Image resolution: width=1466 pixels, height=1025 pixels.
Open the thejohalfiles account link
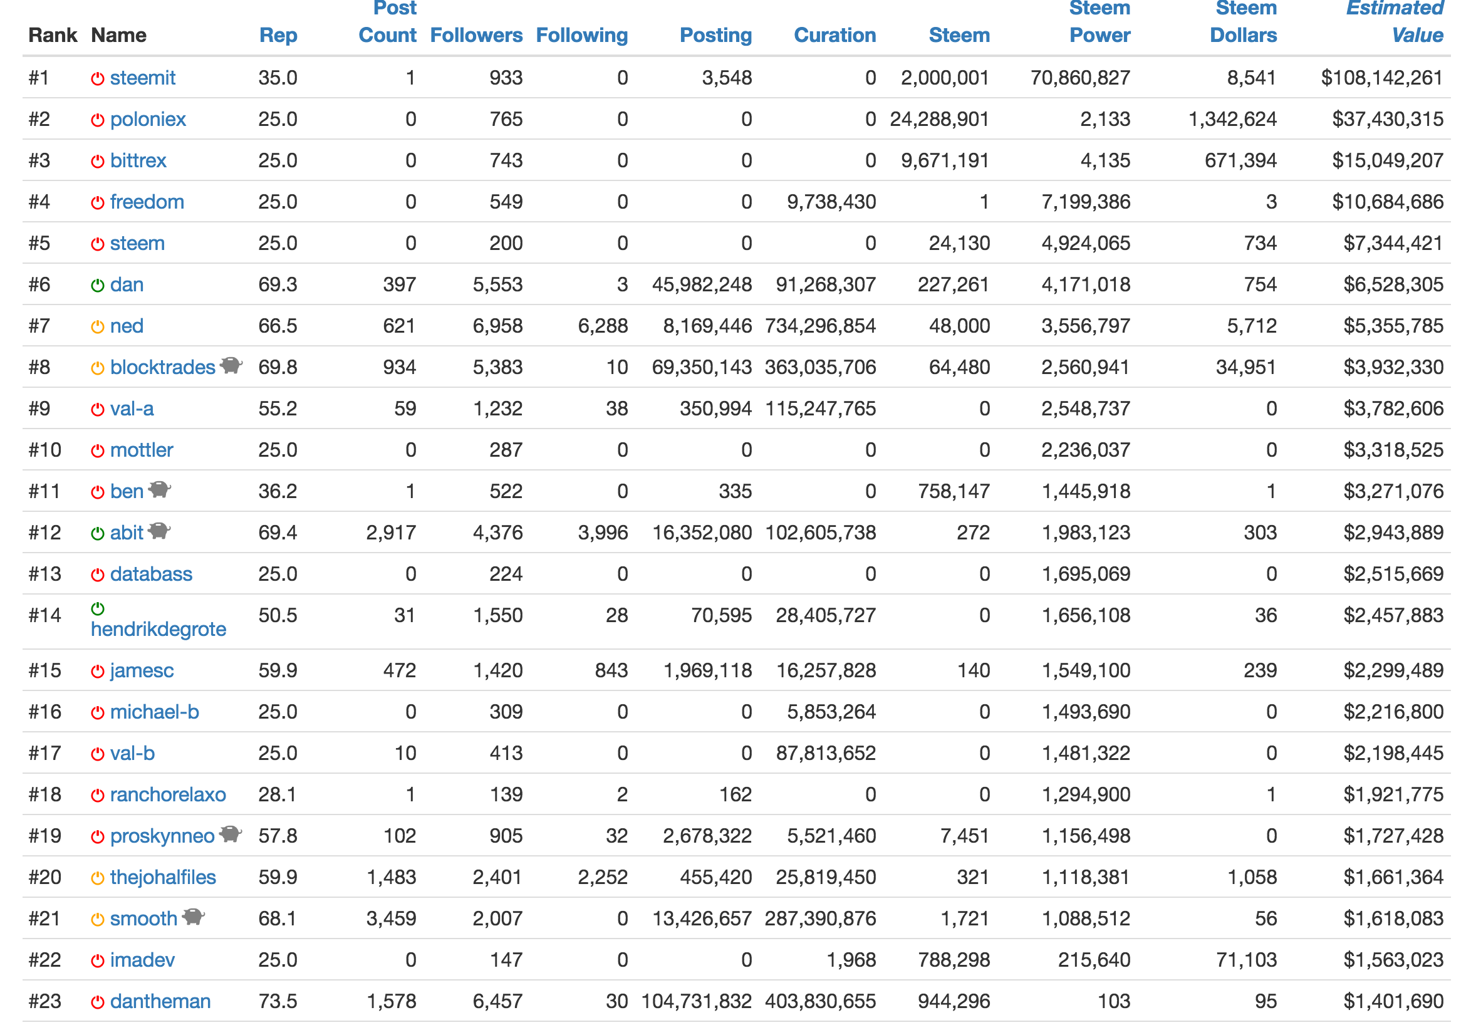point(163,878)
